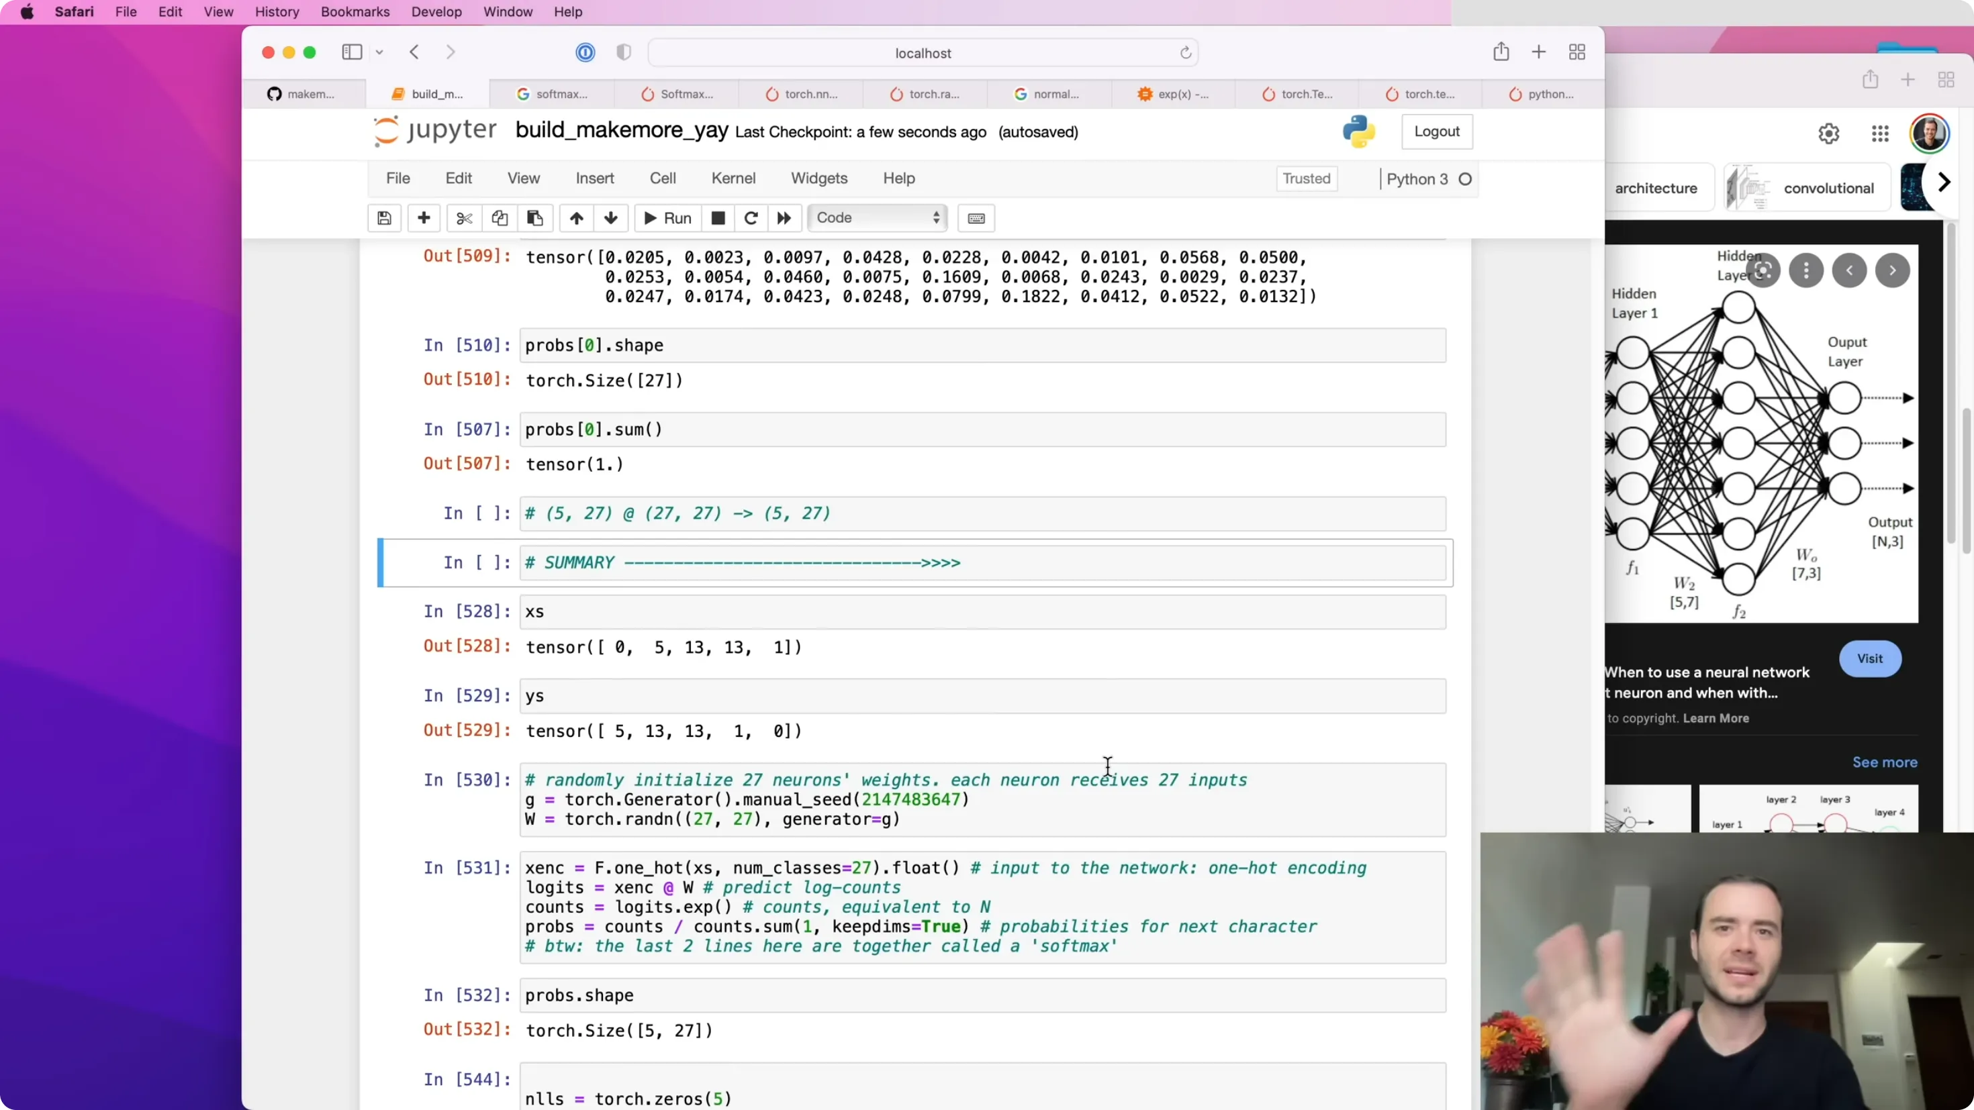Reload page icon in address bar
The image size is (1974, 1110).
click(x=1186, y=53)
